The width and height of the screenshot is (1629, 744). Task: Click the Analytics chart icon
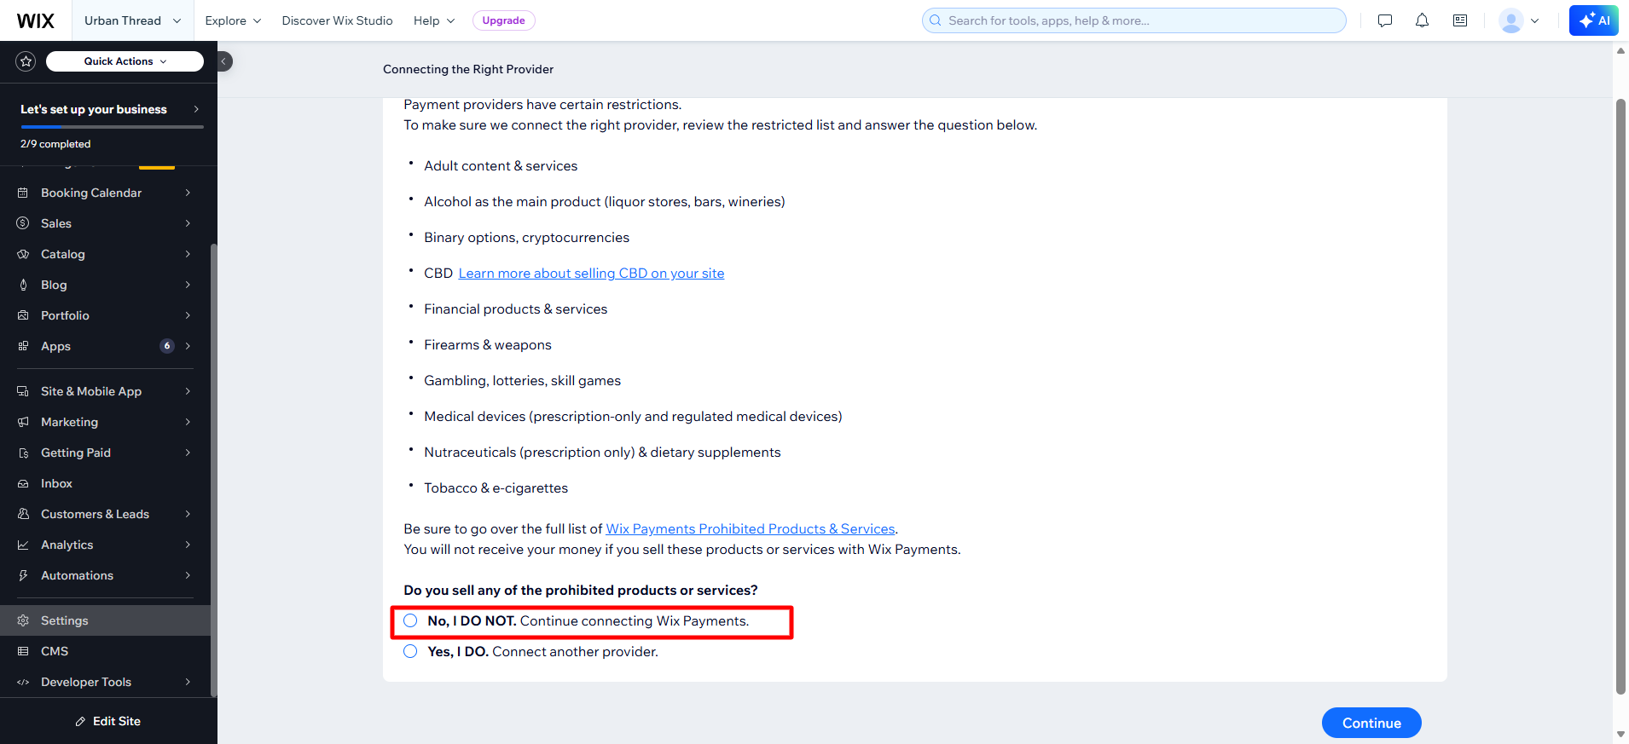(23, 545)
